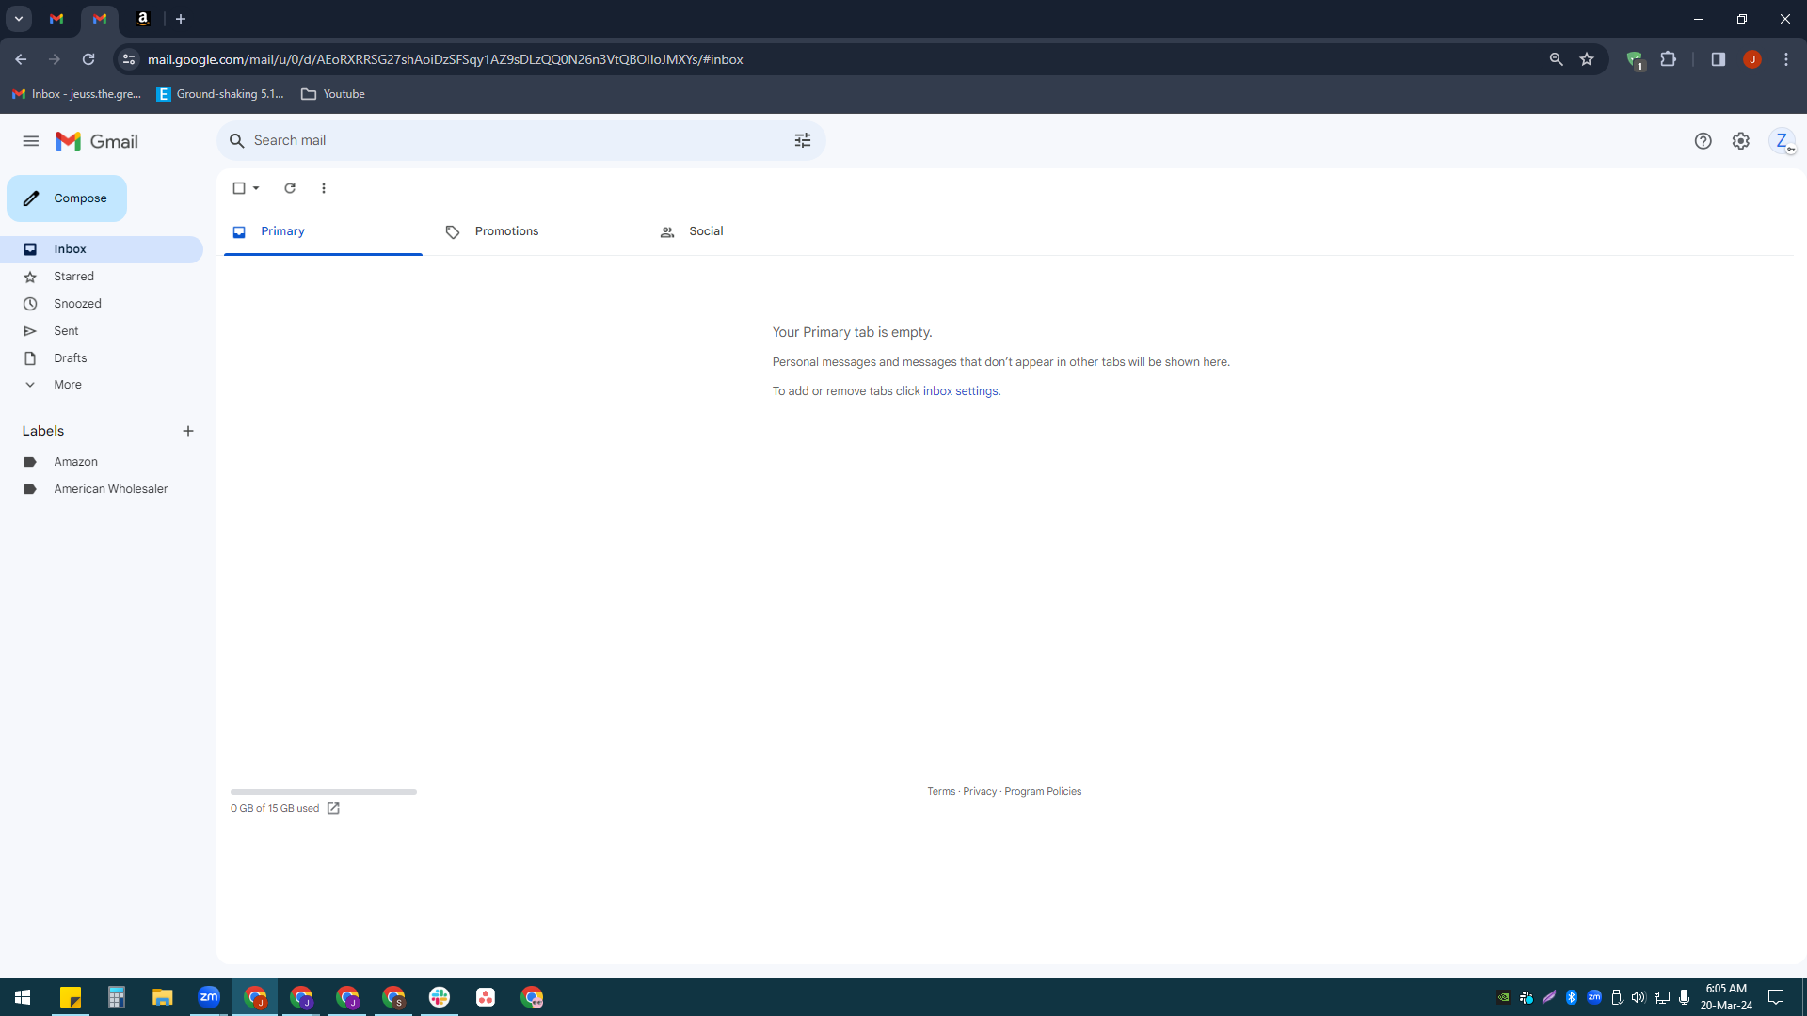Viewport: 1807px width, 1016px height.
Task: Open the green shield extension icon
Action: coord(1634,60)
